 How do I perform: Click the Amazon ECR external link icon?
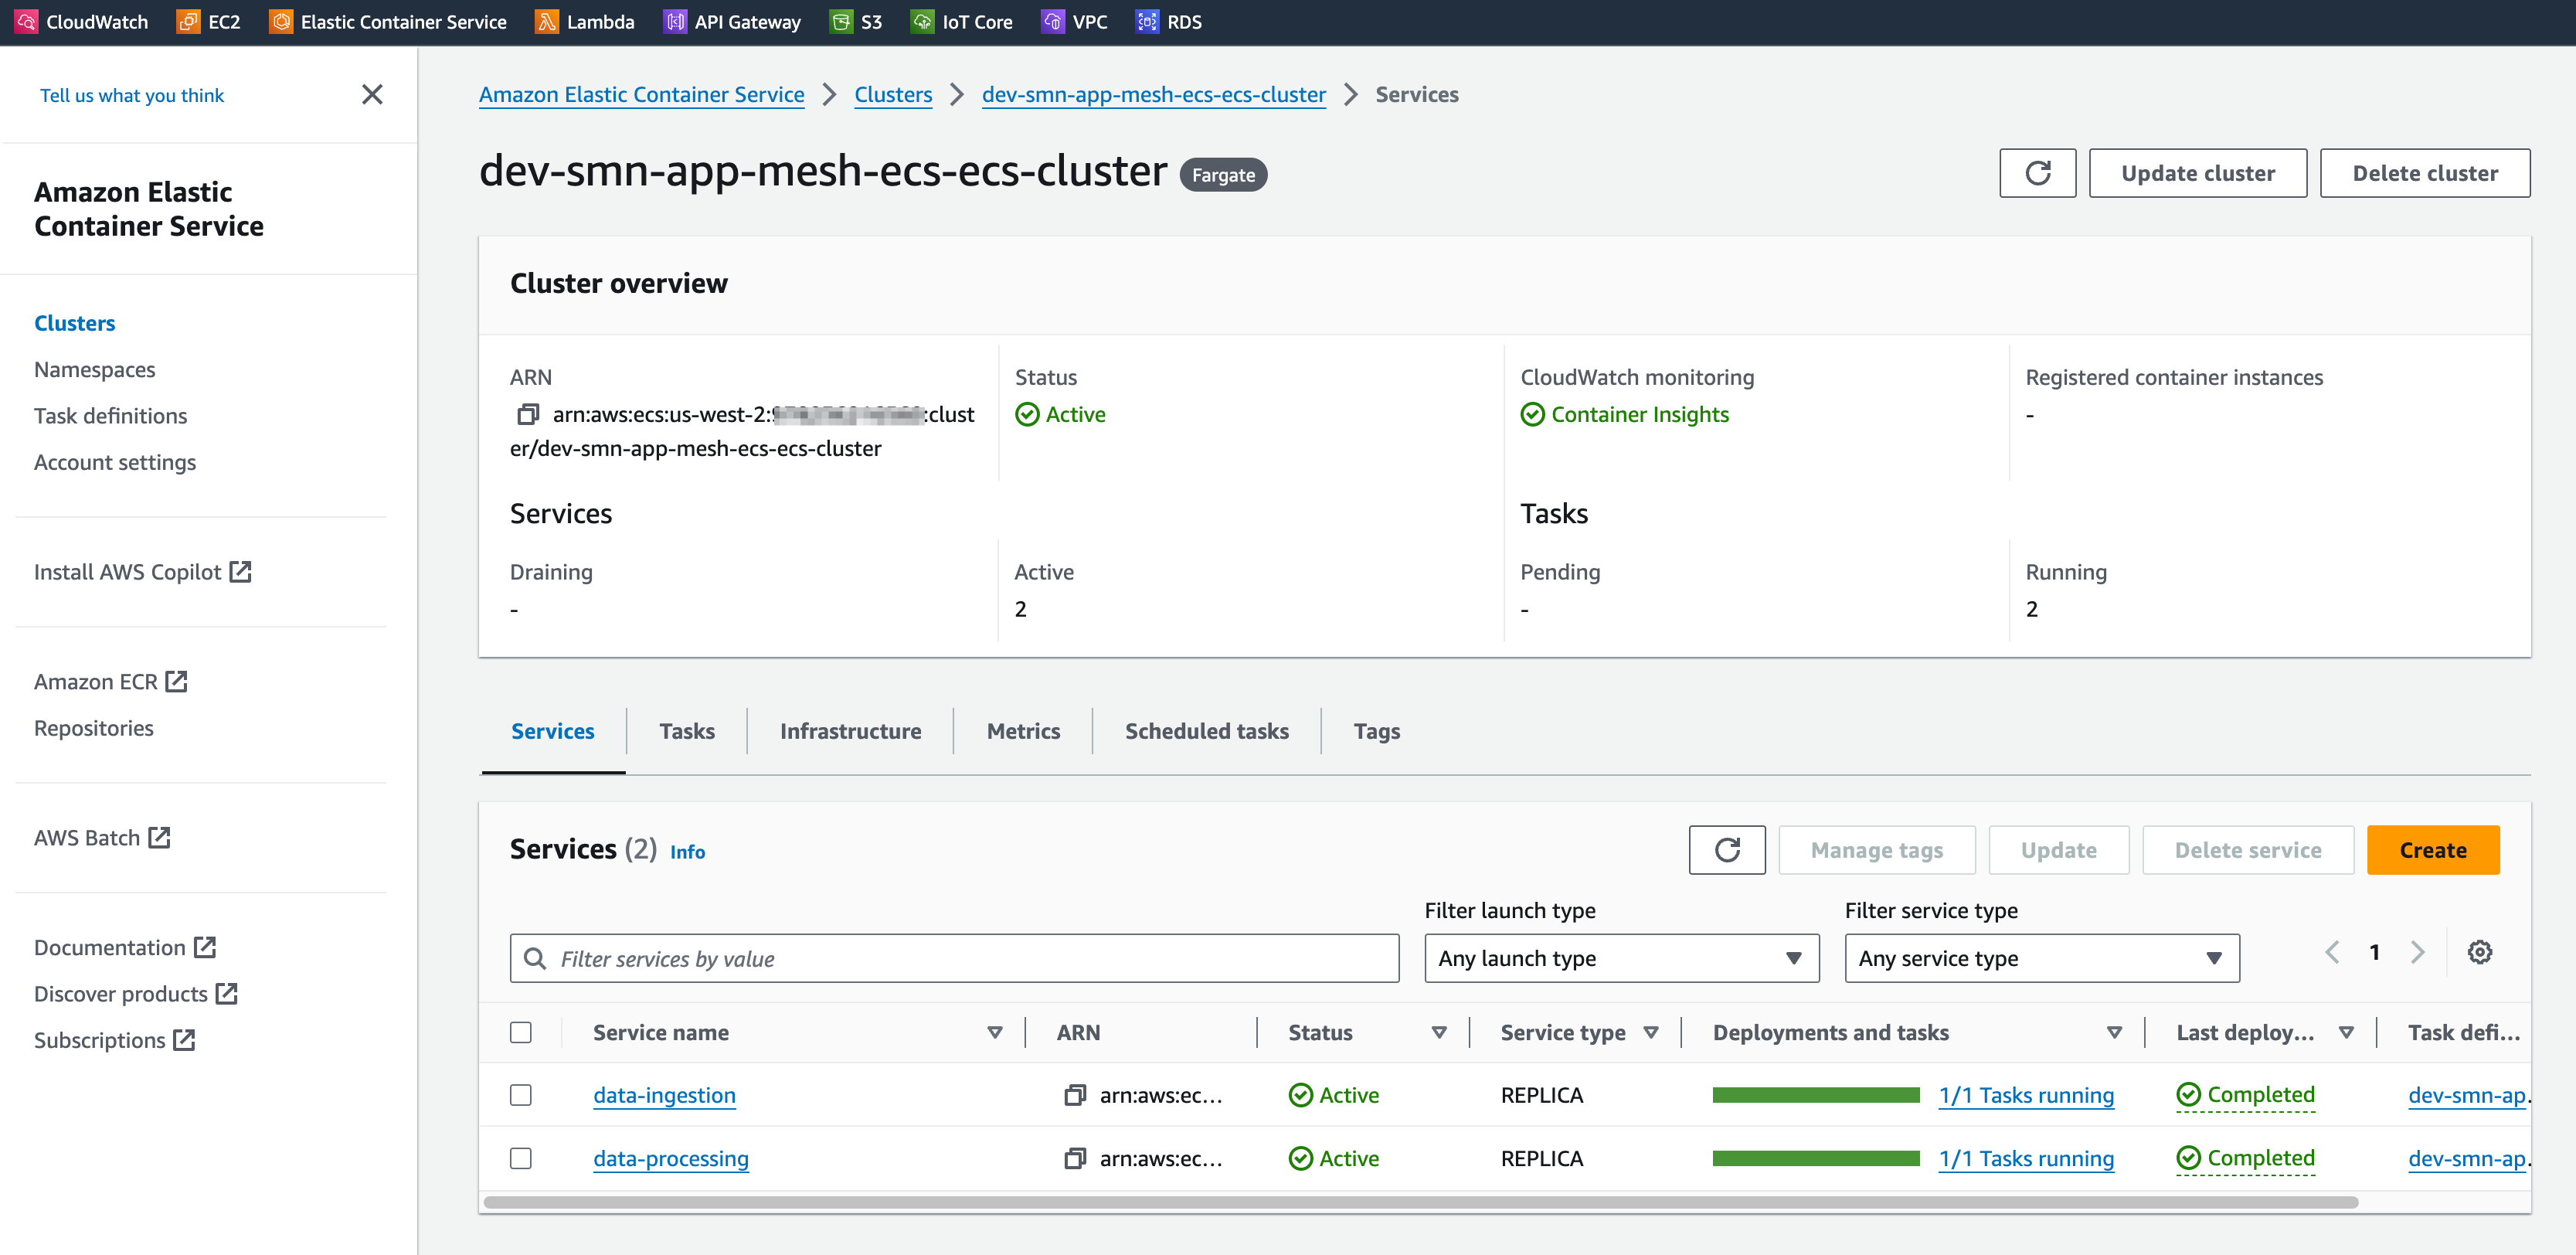177,682
